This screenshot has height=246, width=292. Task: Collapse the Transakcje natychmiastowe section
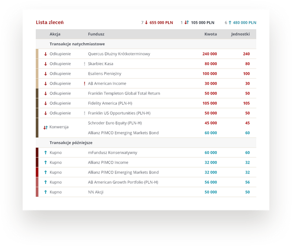(77, 44)
